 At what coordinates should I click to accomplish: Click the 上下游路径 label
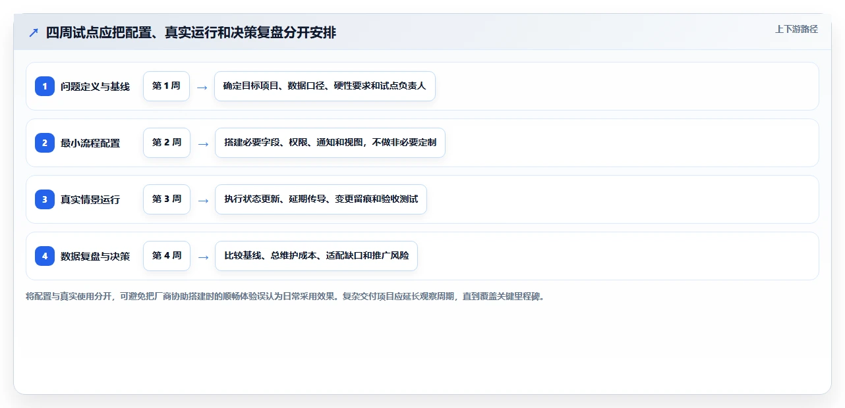pos(796,29)
